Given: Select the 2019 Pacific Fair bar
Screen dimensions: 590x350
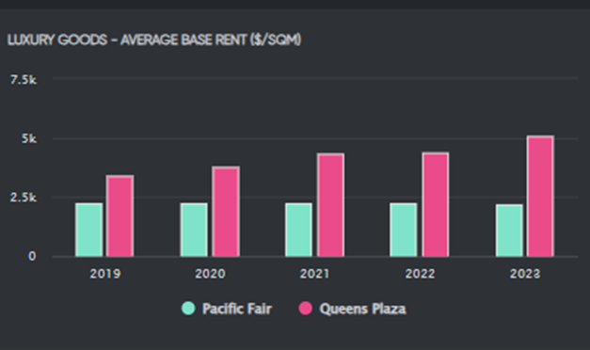Looking at the screenshot, I should pyautogui.click(x=89, y=230).
